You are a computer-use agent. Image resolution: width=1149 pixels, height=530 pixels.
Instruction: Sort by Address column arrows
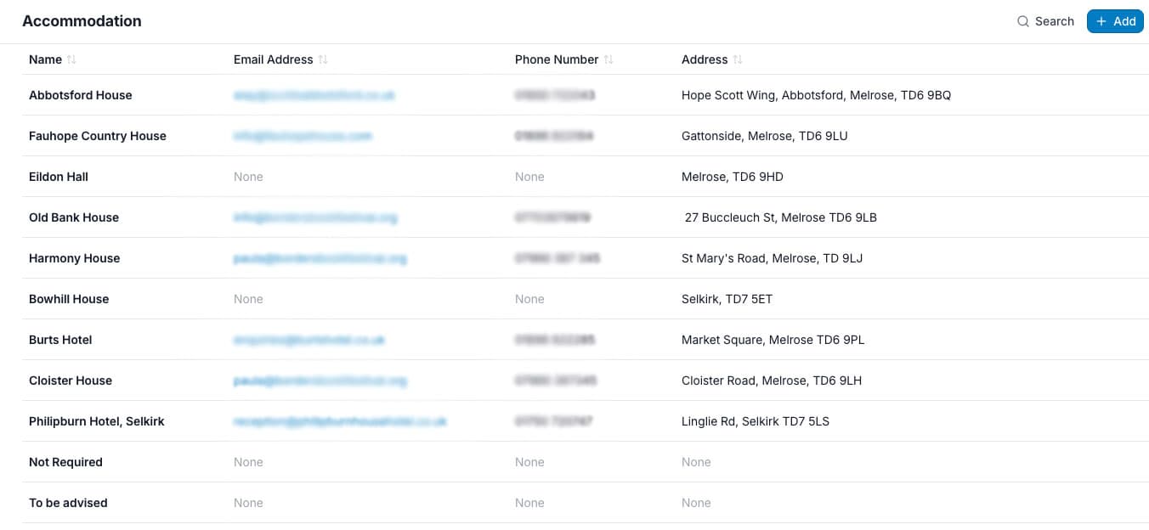(x=738, y=59)
